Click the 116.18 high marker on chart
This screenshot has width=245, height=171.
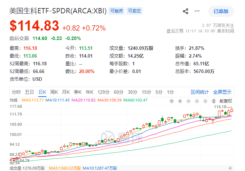pos(220,107)
